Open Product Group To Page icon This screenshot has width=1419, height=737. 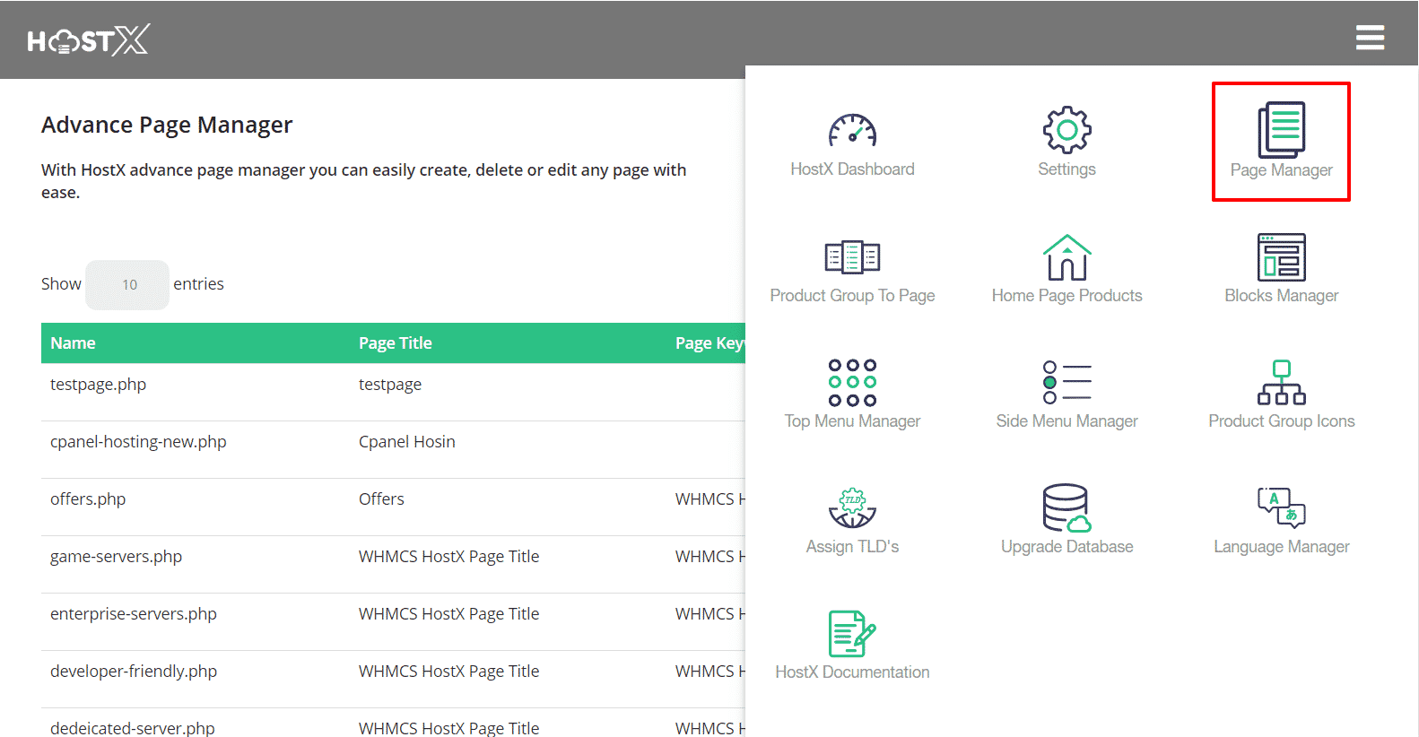point(852,257)
